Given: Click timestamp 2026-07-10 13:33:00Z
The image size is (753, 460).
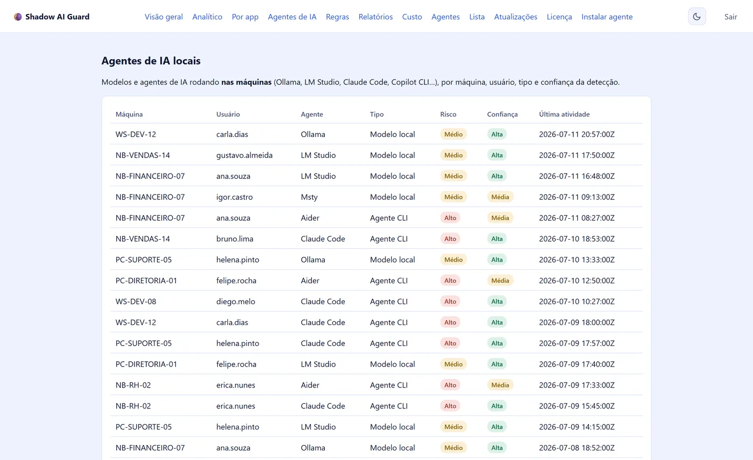Looking at the screenshot, I should 577,260.
